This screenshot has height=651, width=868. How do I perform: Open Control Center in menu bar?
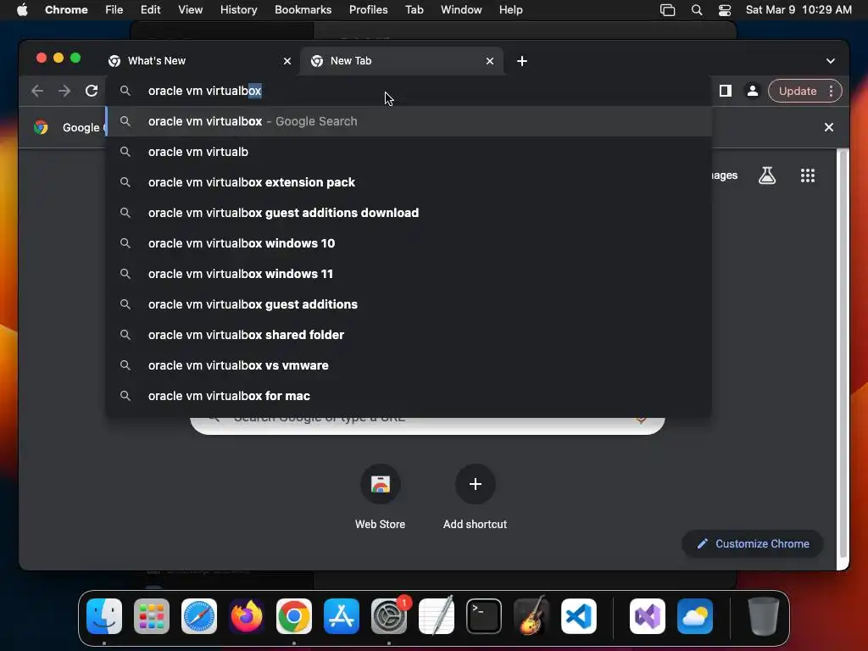click(725, 10)
